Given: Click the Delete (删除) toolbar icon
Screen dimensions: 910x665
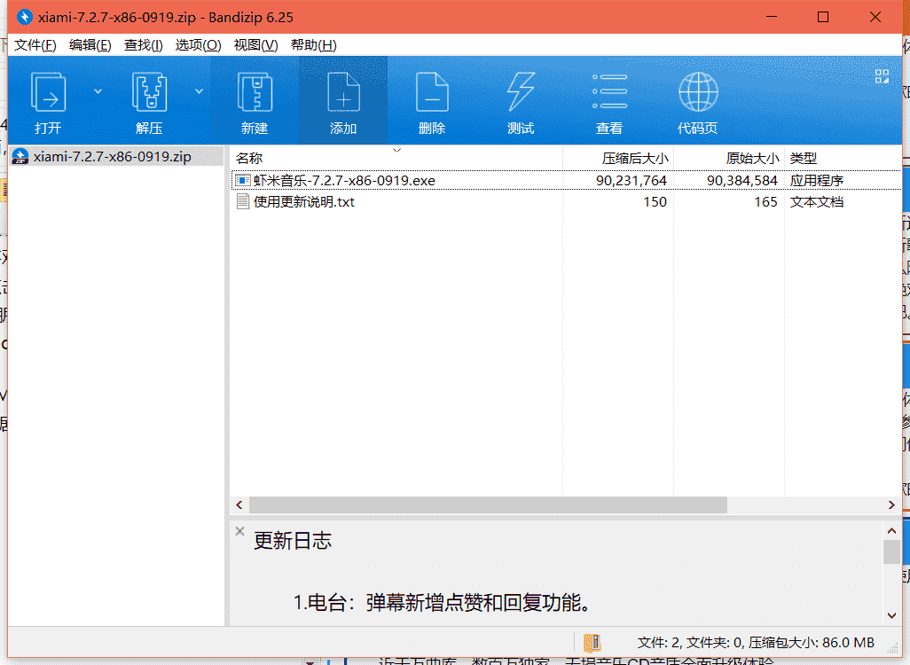Looking at the screenshot, I should point(432,91).
